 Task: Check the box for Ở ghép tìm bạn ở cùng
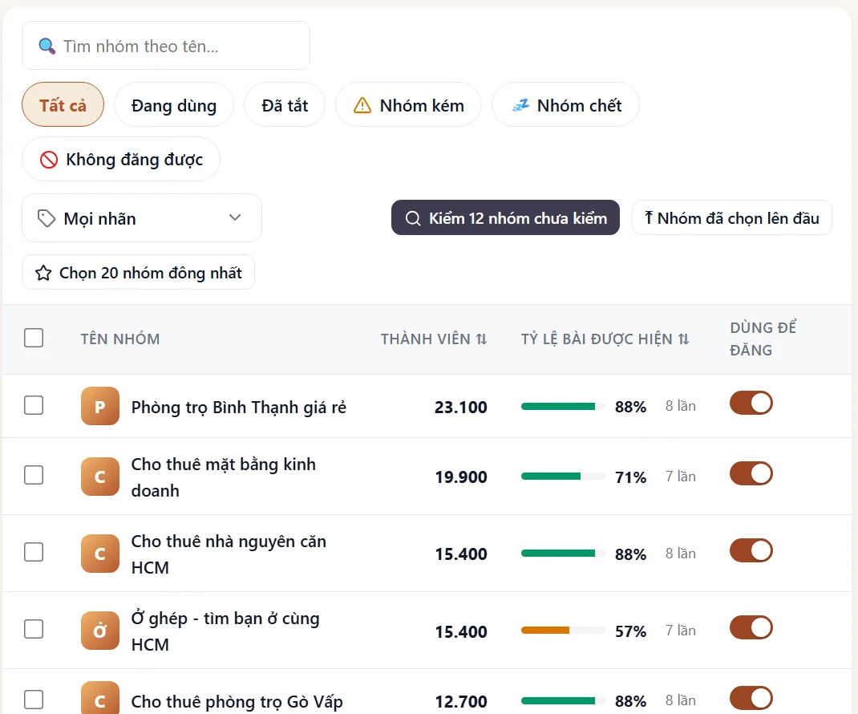34,629
